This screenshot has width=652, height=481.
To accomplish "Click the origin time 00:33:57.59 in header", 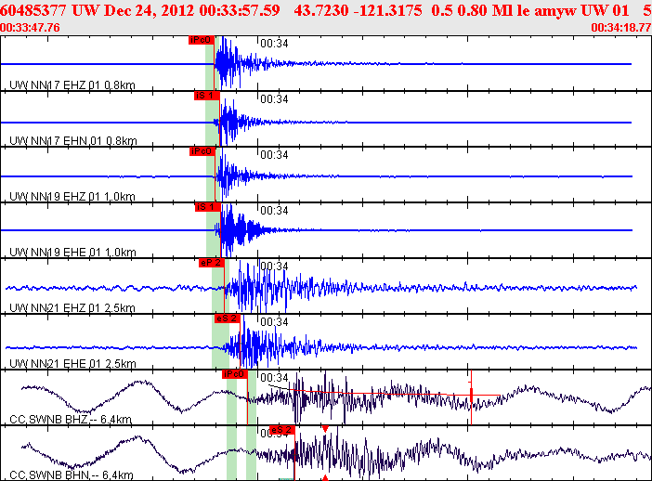I will (240, 10).
